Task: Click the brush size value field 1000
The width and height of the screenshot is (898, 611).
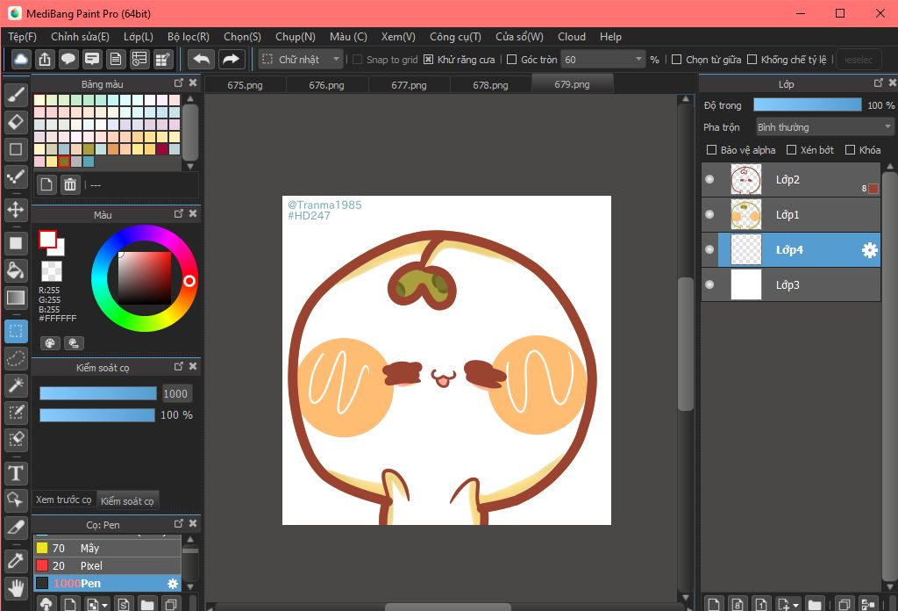Action: 175,394
